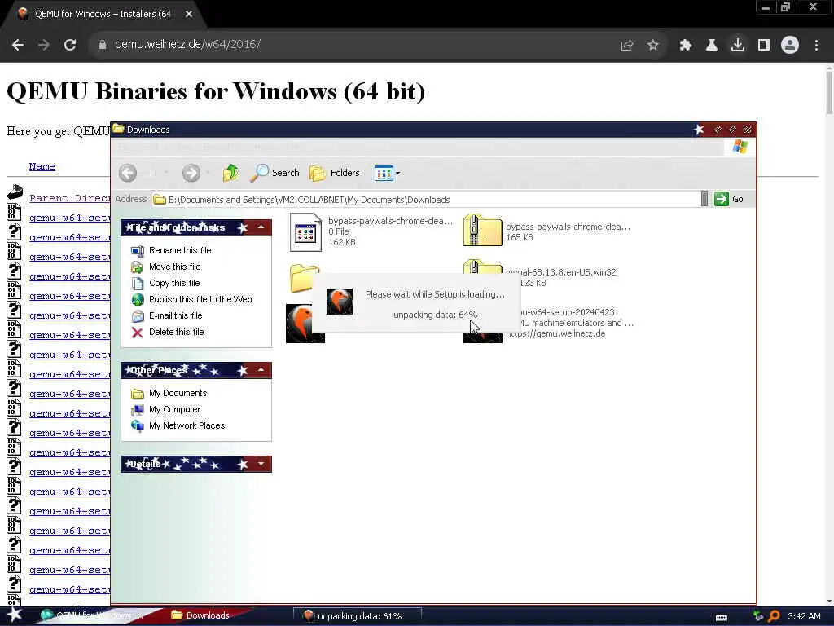Click the Start star button on taskbar

pos(15,615)
